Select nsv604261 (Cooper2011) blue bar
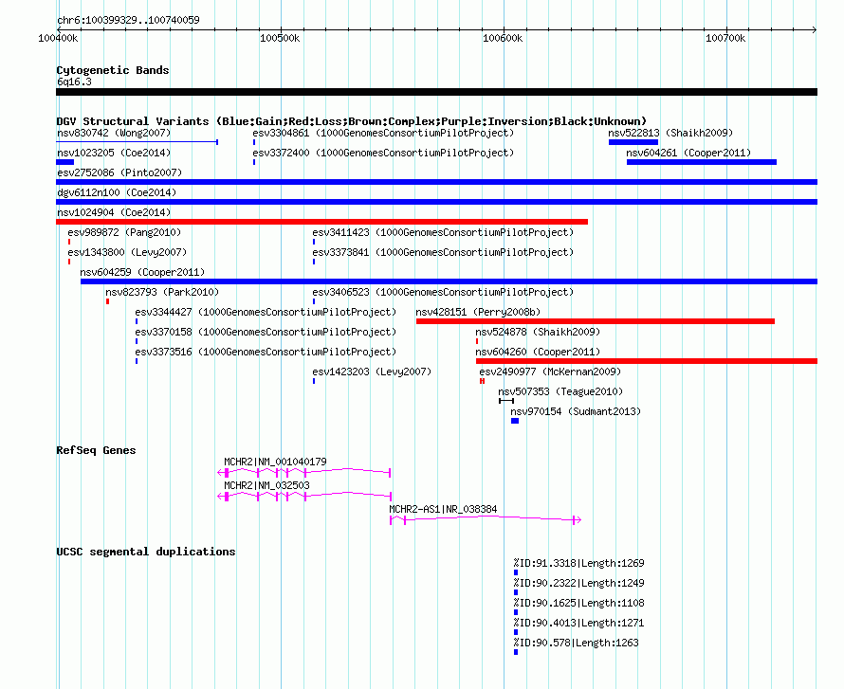This screenshot has height=689, width=844. tap(702, 162)
